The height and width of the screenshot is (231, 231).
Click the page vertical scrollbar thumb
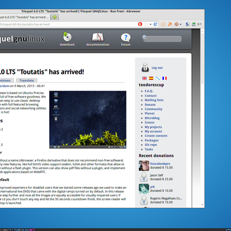coord(202,59)
